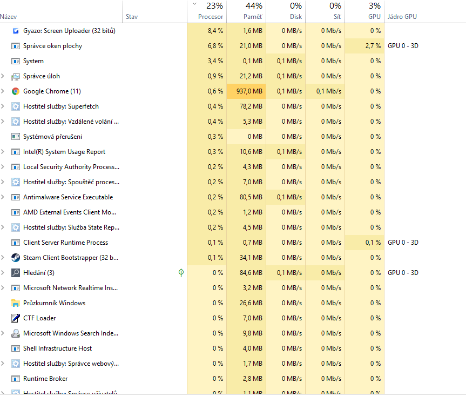Viewport: 466px width, 396px height.
Task: Click the 84,6 MB Hledání memory cell
Action: pyautogui.click(x=246, y=273)
